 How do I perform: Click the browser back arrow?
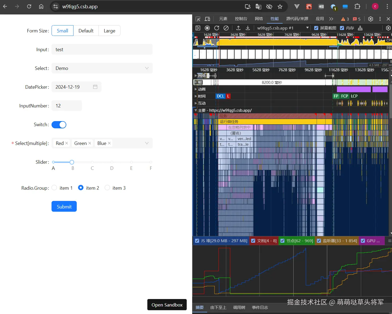tap(5, 6)
